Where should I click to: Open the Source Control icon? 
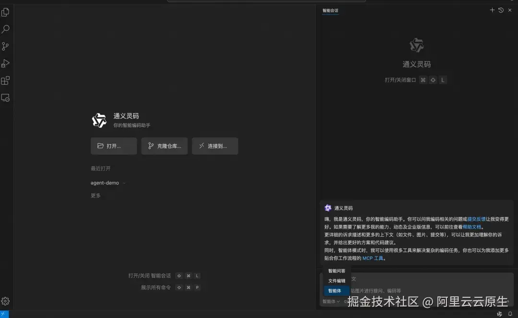[6, 46]
